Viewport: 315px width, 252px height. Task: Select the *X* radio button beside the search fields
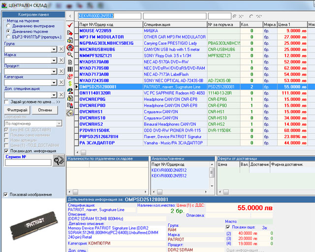pos(251,16)
